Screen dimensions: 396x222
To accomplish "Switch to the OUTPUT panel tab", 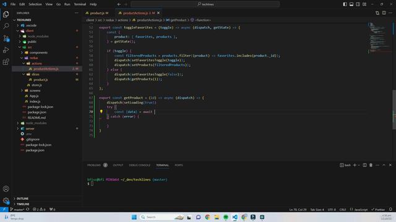I will 118,165.
